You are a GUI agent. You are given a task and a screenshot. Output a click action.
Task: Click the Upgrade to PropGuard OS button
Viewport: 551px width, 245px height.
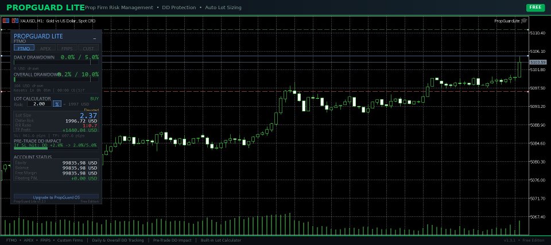click(56, 197)
